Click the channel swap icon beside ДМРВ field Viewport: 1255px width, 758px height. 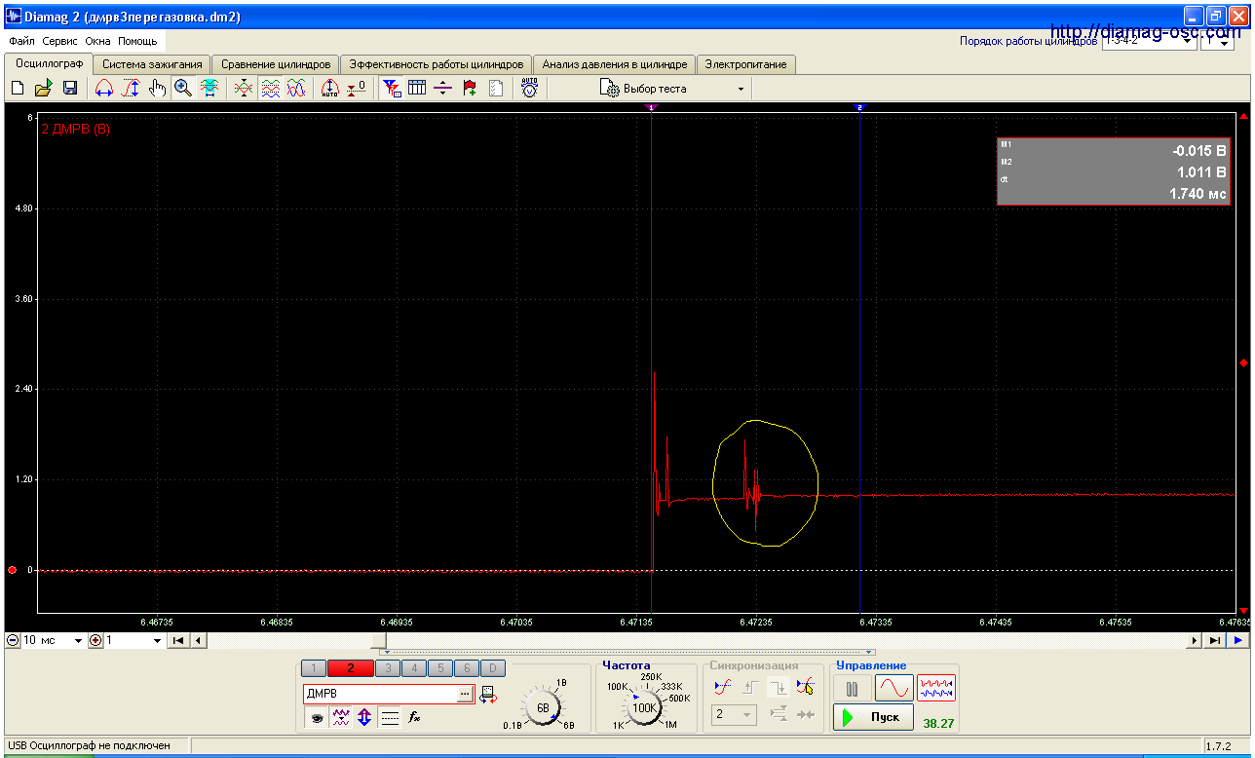(x=489, y=695)
